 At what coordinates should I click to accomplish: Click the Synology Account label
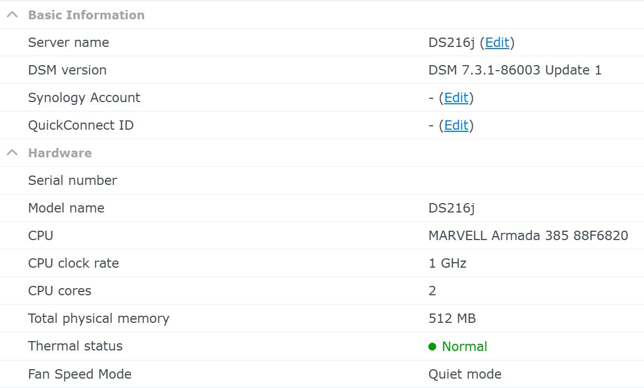click(x=84, y=98)
